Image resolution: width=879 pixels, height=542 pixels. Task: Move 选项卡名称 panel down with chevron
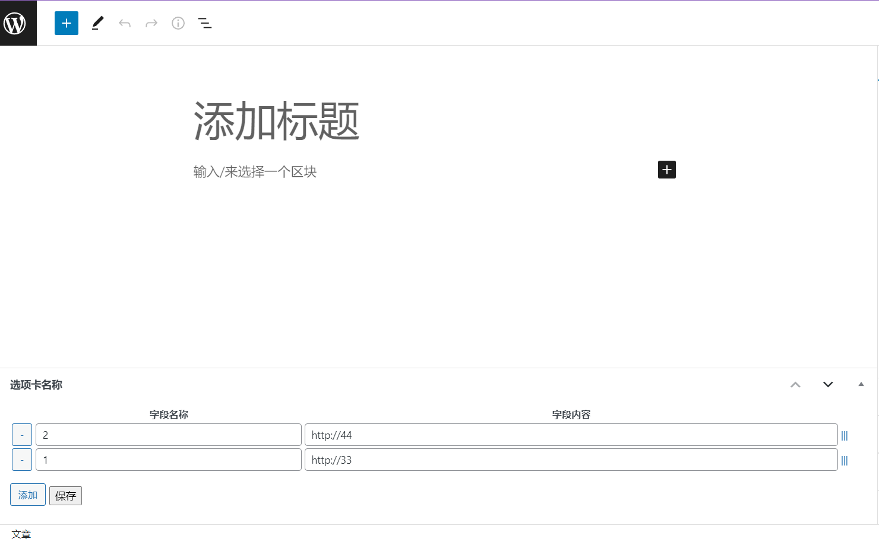[828, 385]
